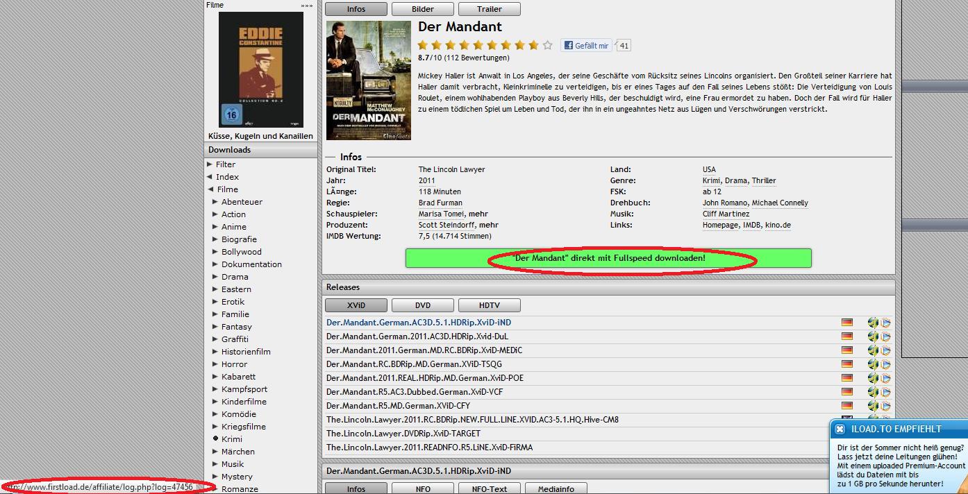Click the globe download icon in the XviD-VCF row
968x494 pixels.
pyautogui.click(x=873, y=392)
